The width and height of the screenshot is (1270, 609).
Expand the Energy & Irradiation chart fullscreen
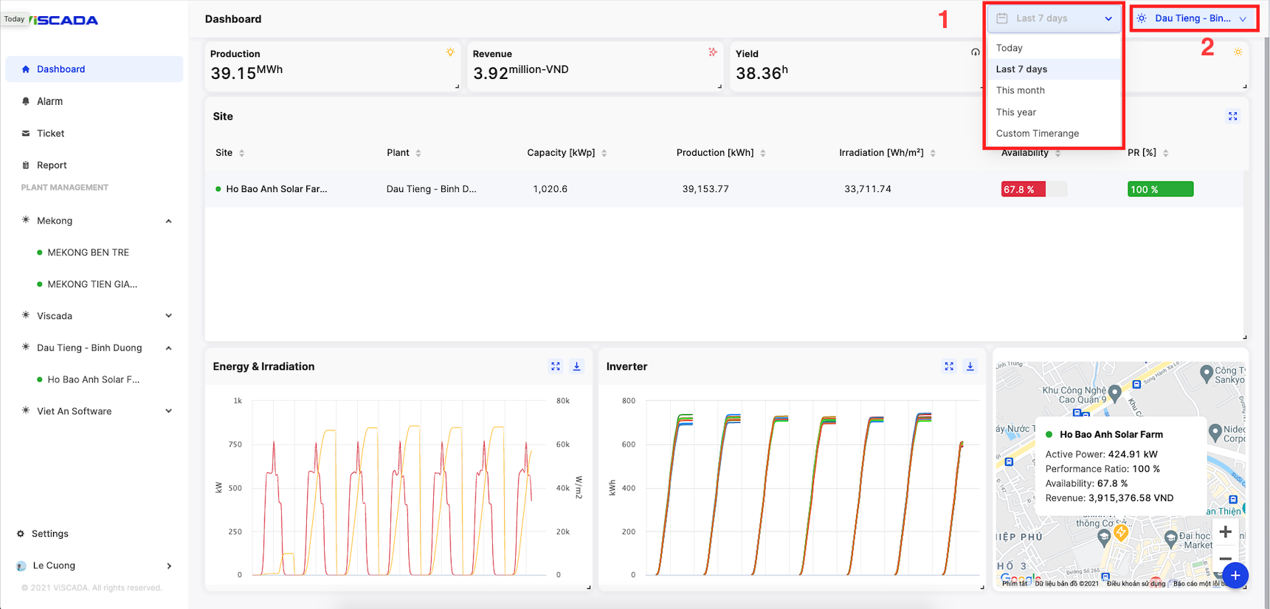coord(556,366)
